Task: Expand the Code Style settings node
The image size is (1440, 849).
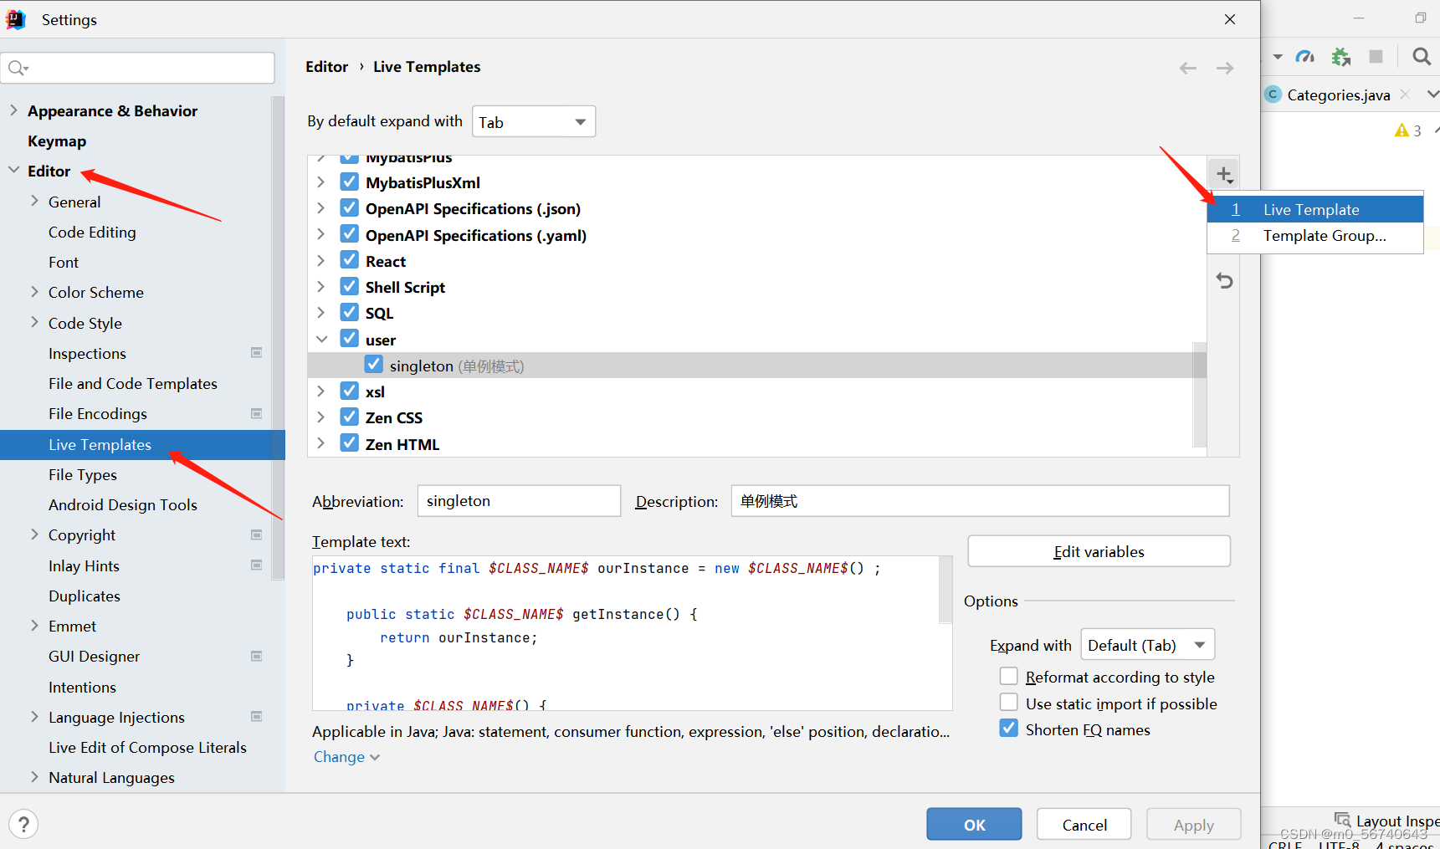Action: (34, 322)
